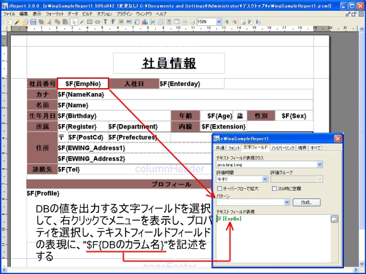Open the zoom level 150% dropdown

point(219,22)
